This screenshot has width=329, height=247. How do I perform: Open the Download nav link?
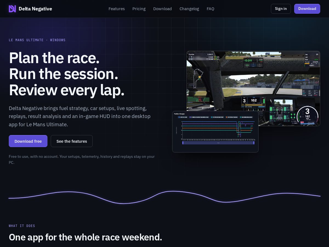tap(163, 9)
